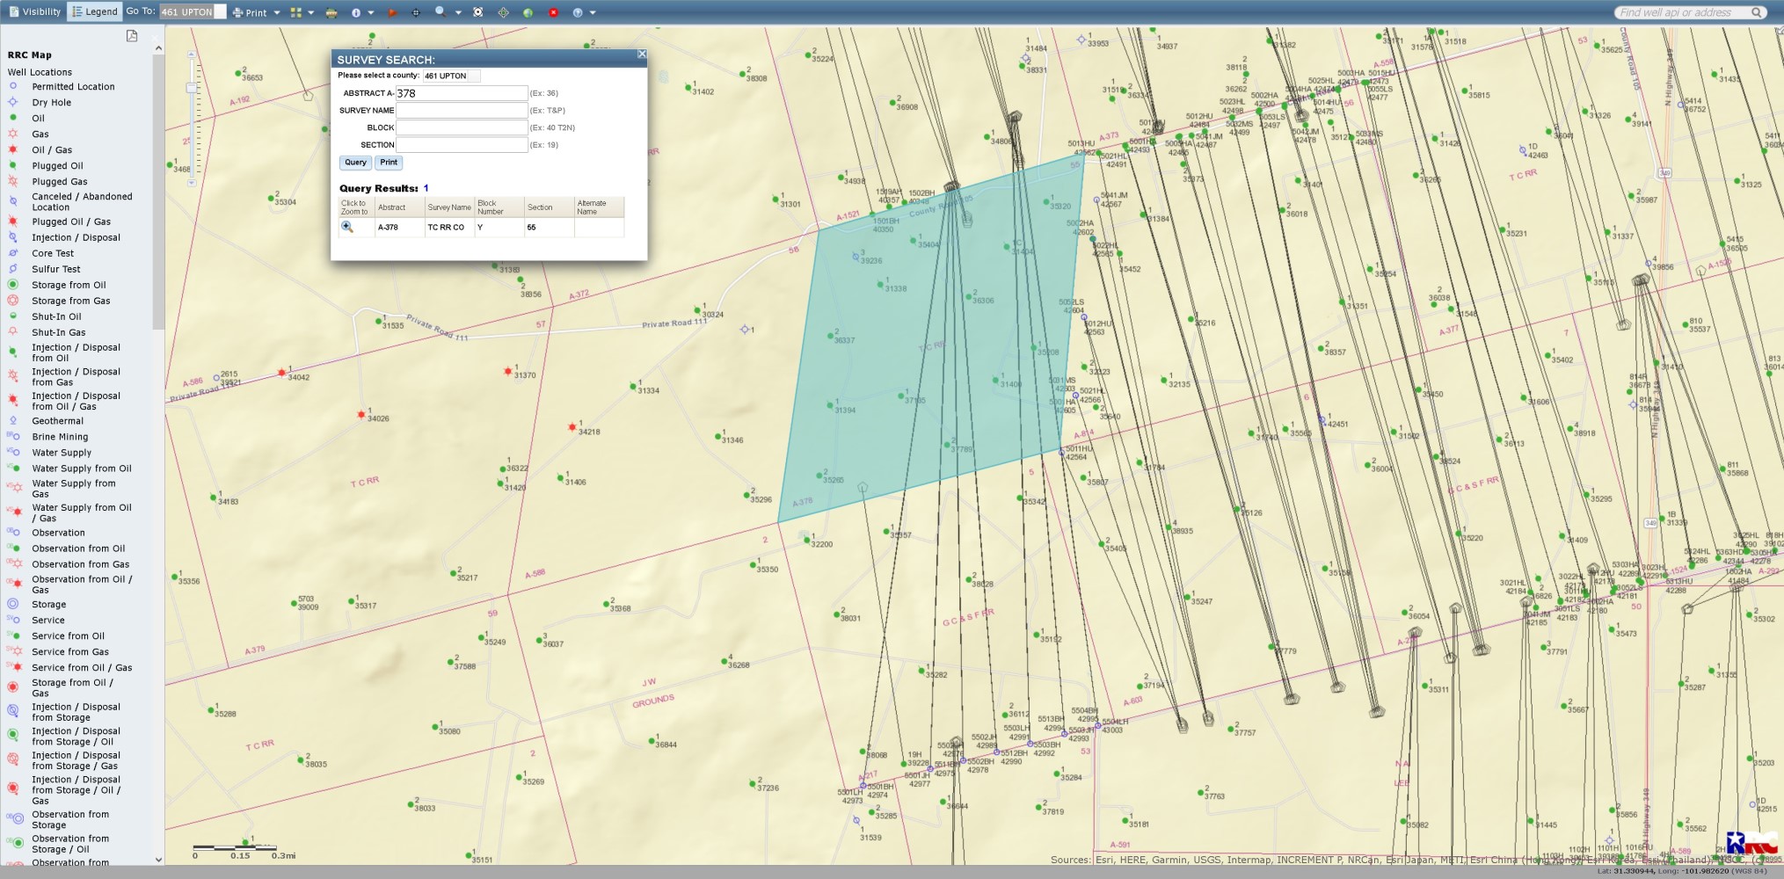Click the basemap gallery grid icon
Viewport: 1784px width, 879px height.
click(296, 12)
